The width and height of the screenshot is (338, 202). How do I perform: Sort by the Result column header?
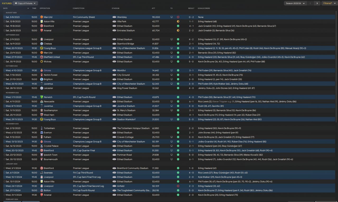pos(191,8)
